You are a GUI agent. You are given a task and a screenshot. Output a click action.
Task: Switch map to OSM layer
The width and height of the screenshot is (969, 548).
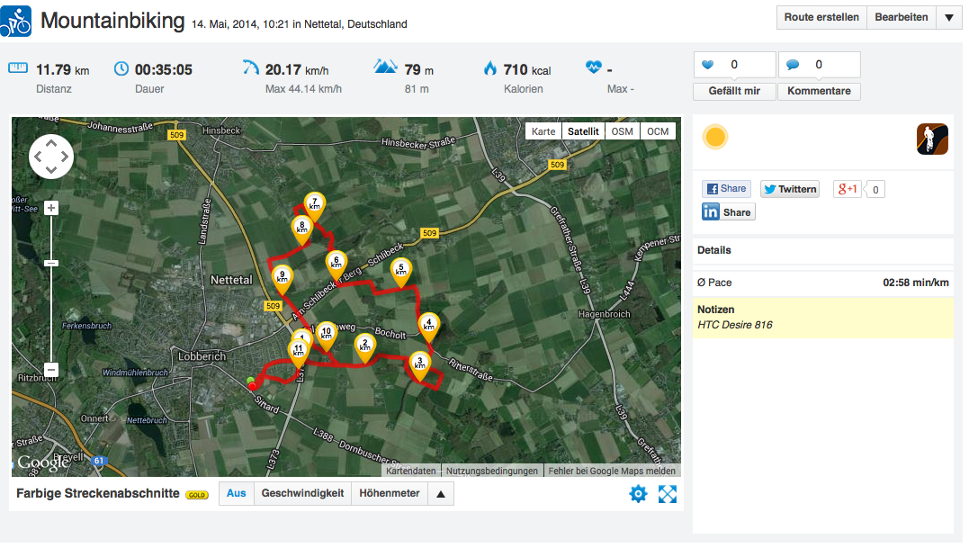pos(622,131)
